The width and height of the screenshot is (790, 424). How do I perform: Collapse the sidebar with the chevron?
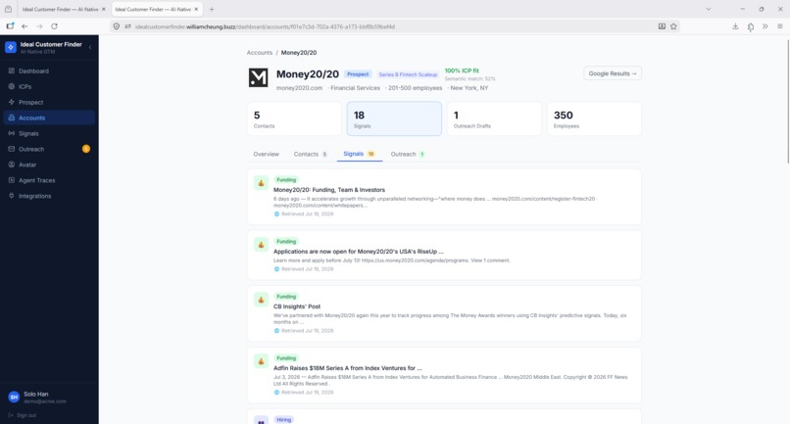[x=90, y=47]
